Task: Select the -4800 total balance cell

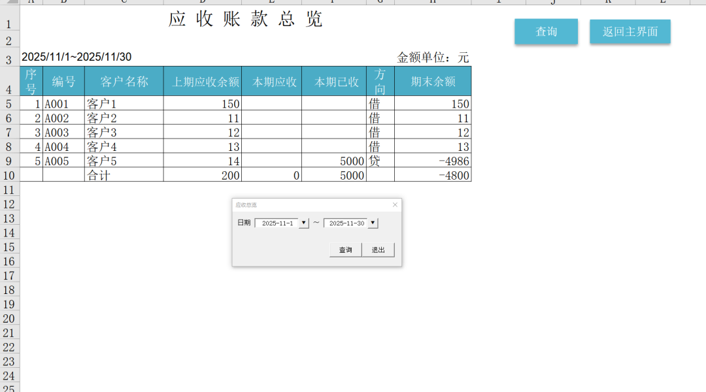Action: click(433, 175)
